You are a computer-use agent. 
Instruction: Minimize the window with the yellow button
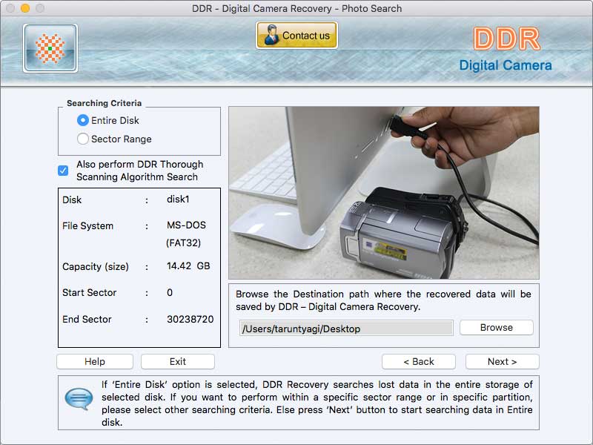[x=25, y=8]
